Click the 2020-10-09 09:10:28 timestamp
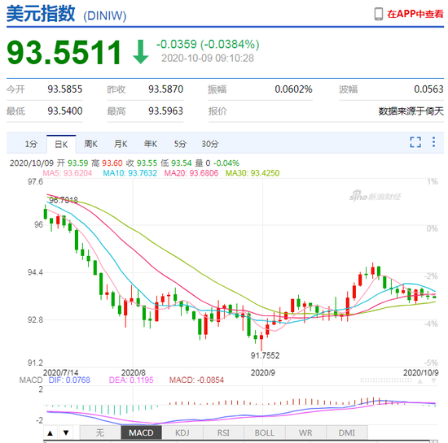 208,59
